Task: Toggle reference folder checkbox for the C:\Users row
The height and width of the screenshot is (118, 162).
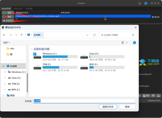Action: coord(105,16)
